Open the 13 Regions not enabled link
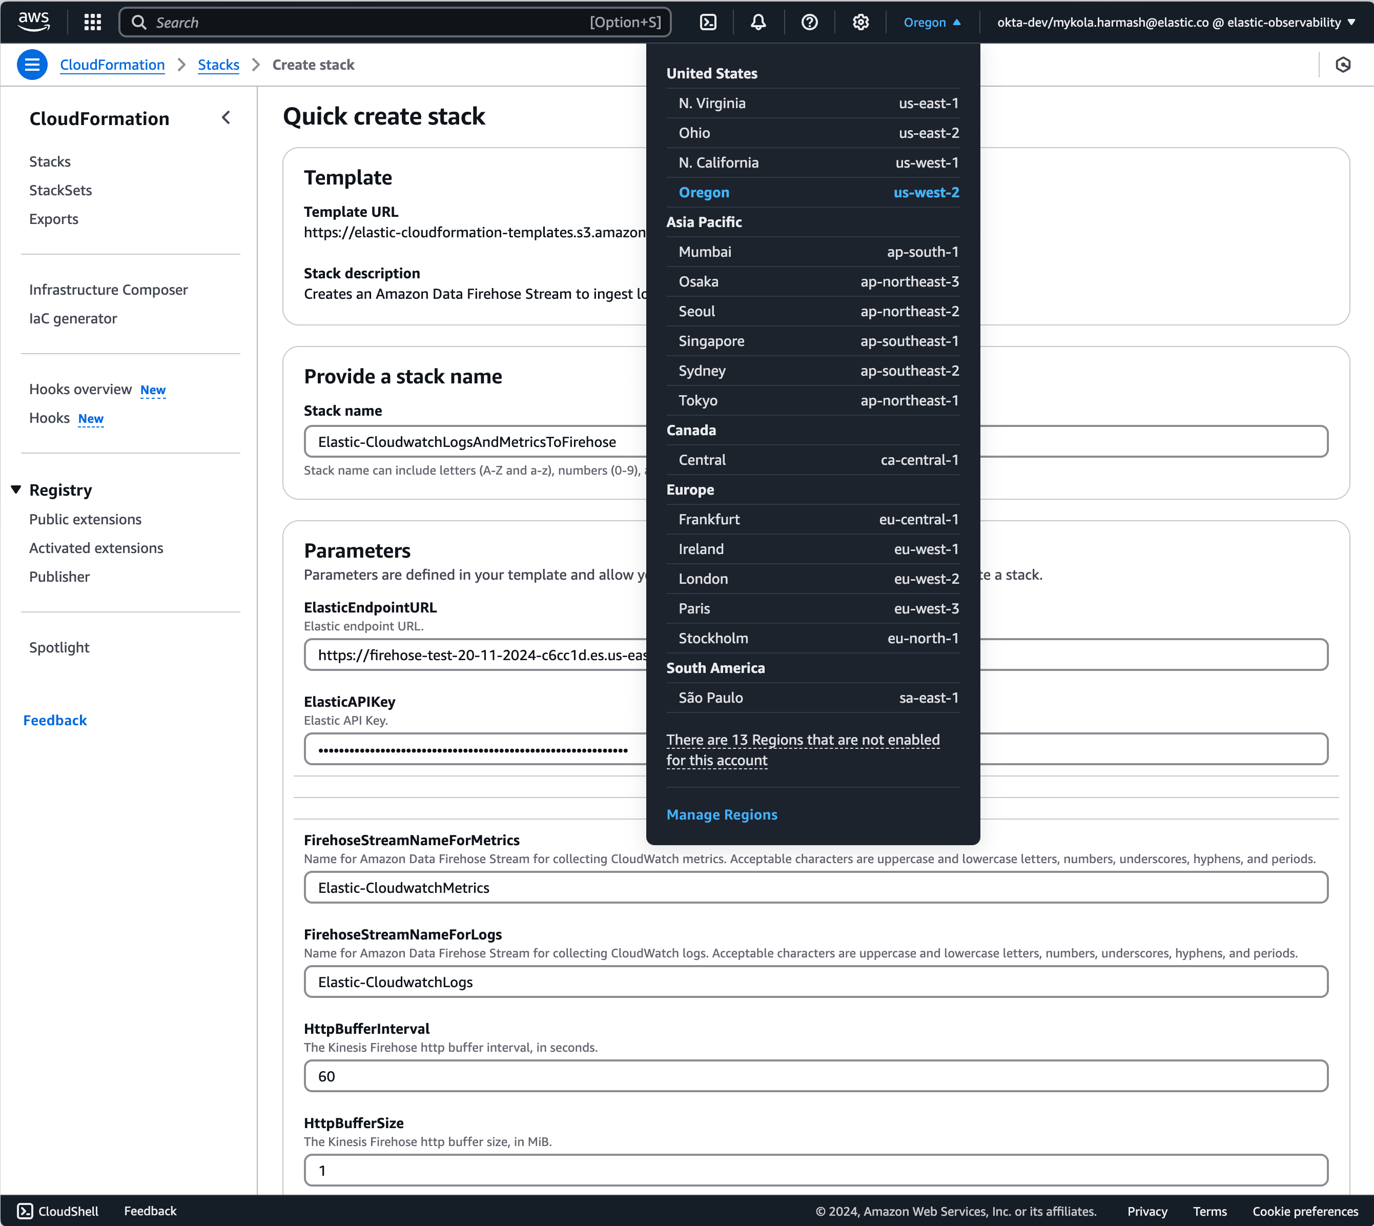Viewport: 1374px width, 1226px height. point(803,749)
